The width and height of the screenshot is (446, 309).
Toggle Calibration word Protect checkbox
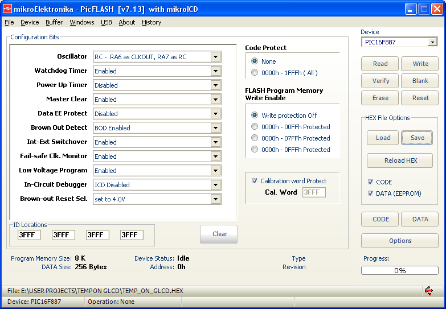pos(255,181)
